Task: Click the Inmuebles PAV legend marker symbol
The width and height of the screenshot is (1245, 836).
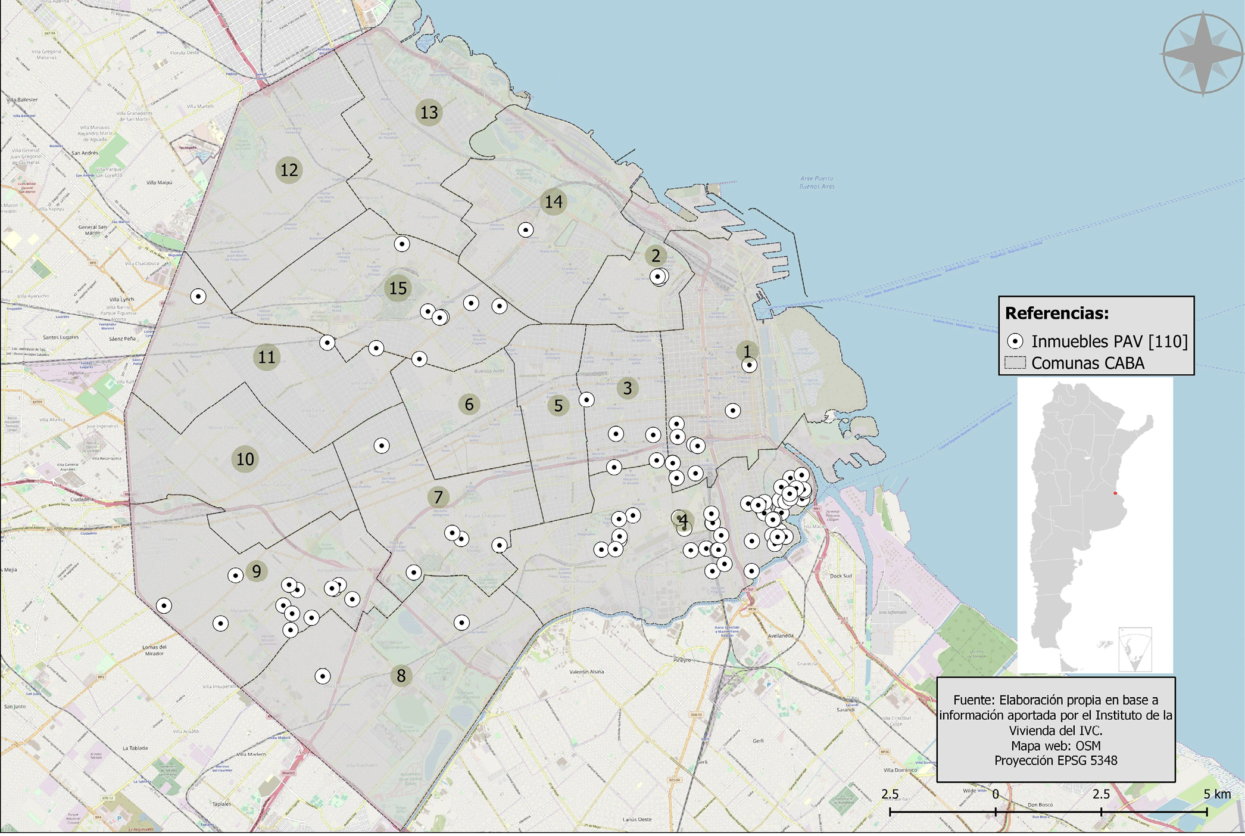Action: point(1015,341)
